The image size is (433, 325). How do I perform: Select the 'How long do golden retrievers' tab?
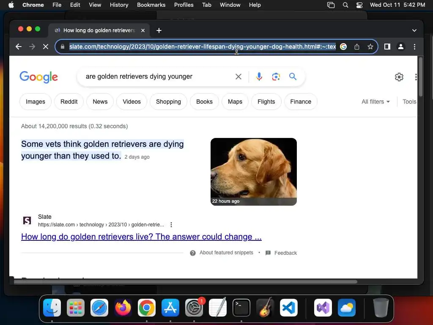pyautogui.click(x=99, y=30)
